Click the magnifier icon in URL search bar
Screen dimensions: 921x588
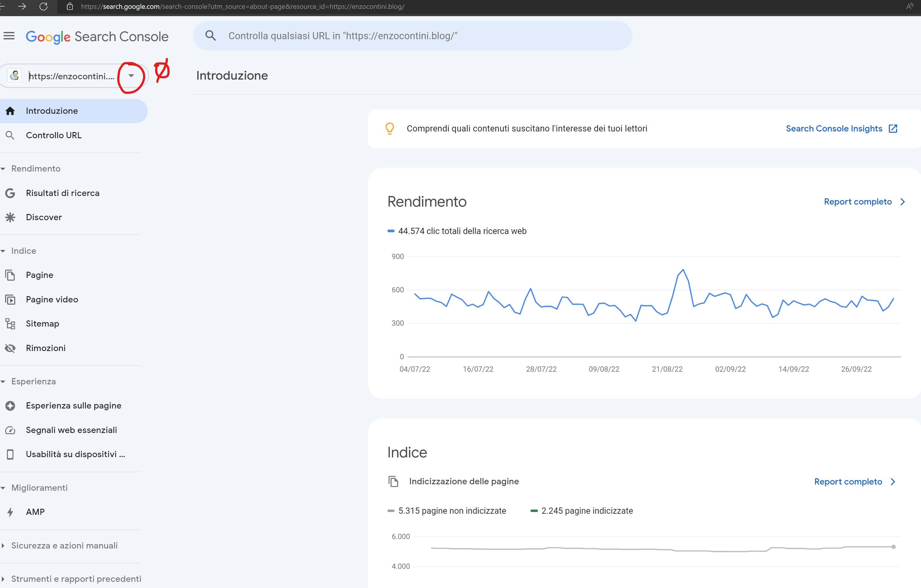pyautogui.click(x=210, y=36)
